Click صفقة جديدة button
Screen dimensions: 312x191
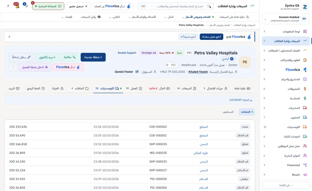coord(93,57)
